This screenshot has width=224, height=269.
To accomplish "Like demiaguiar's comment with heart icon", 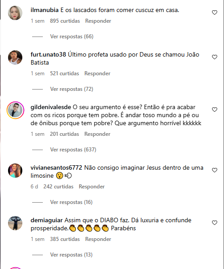I will pos(214,223).
